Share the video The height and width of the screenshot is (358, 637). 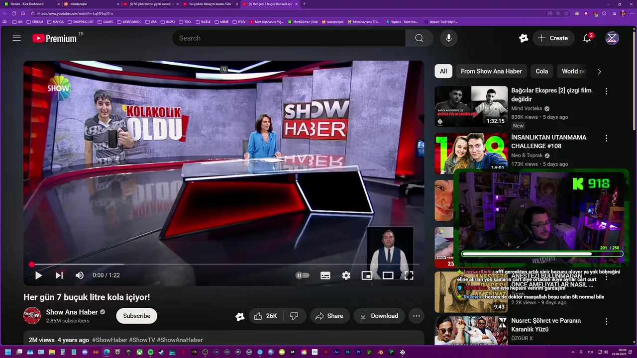pos(329,316)
